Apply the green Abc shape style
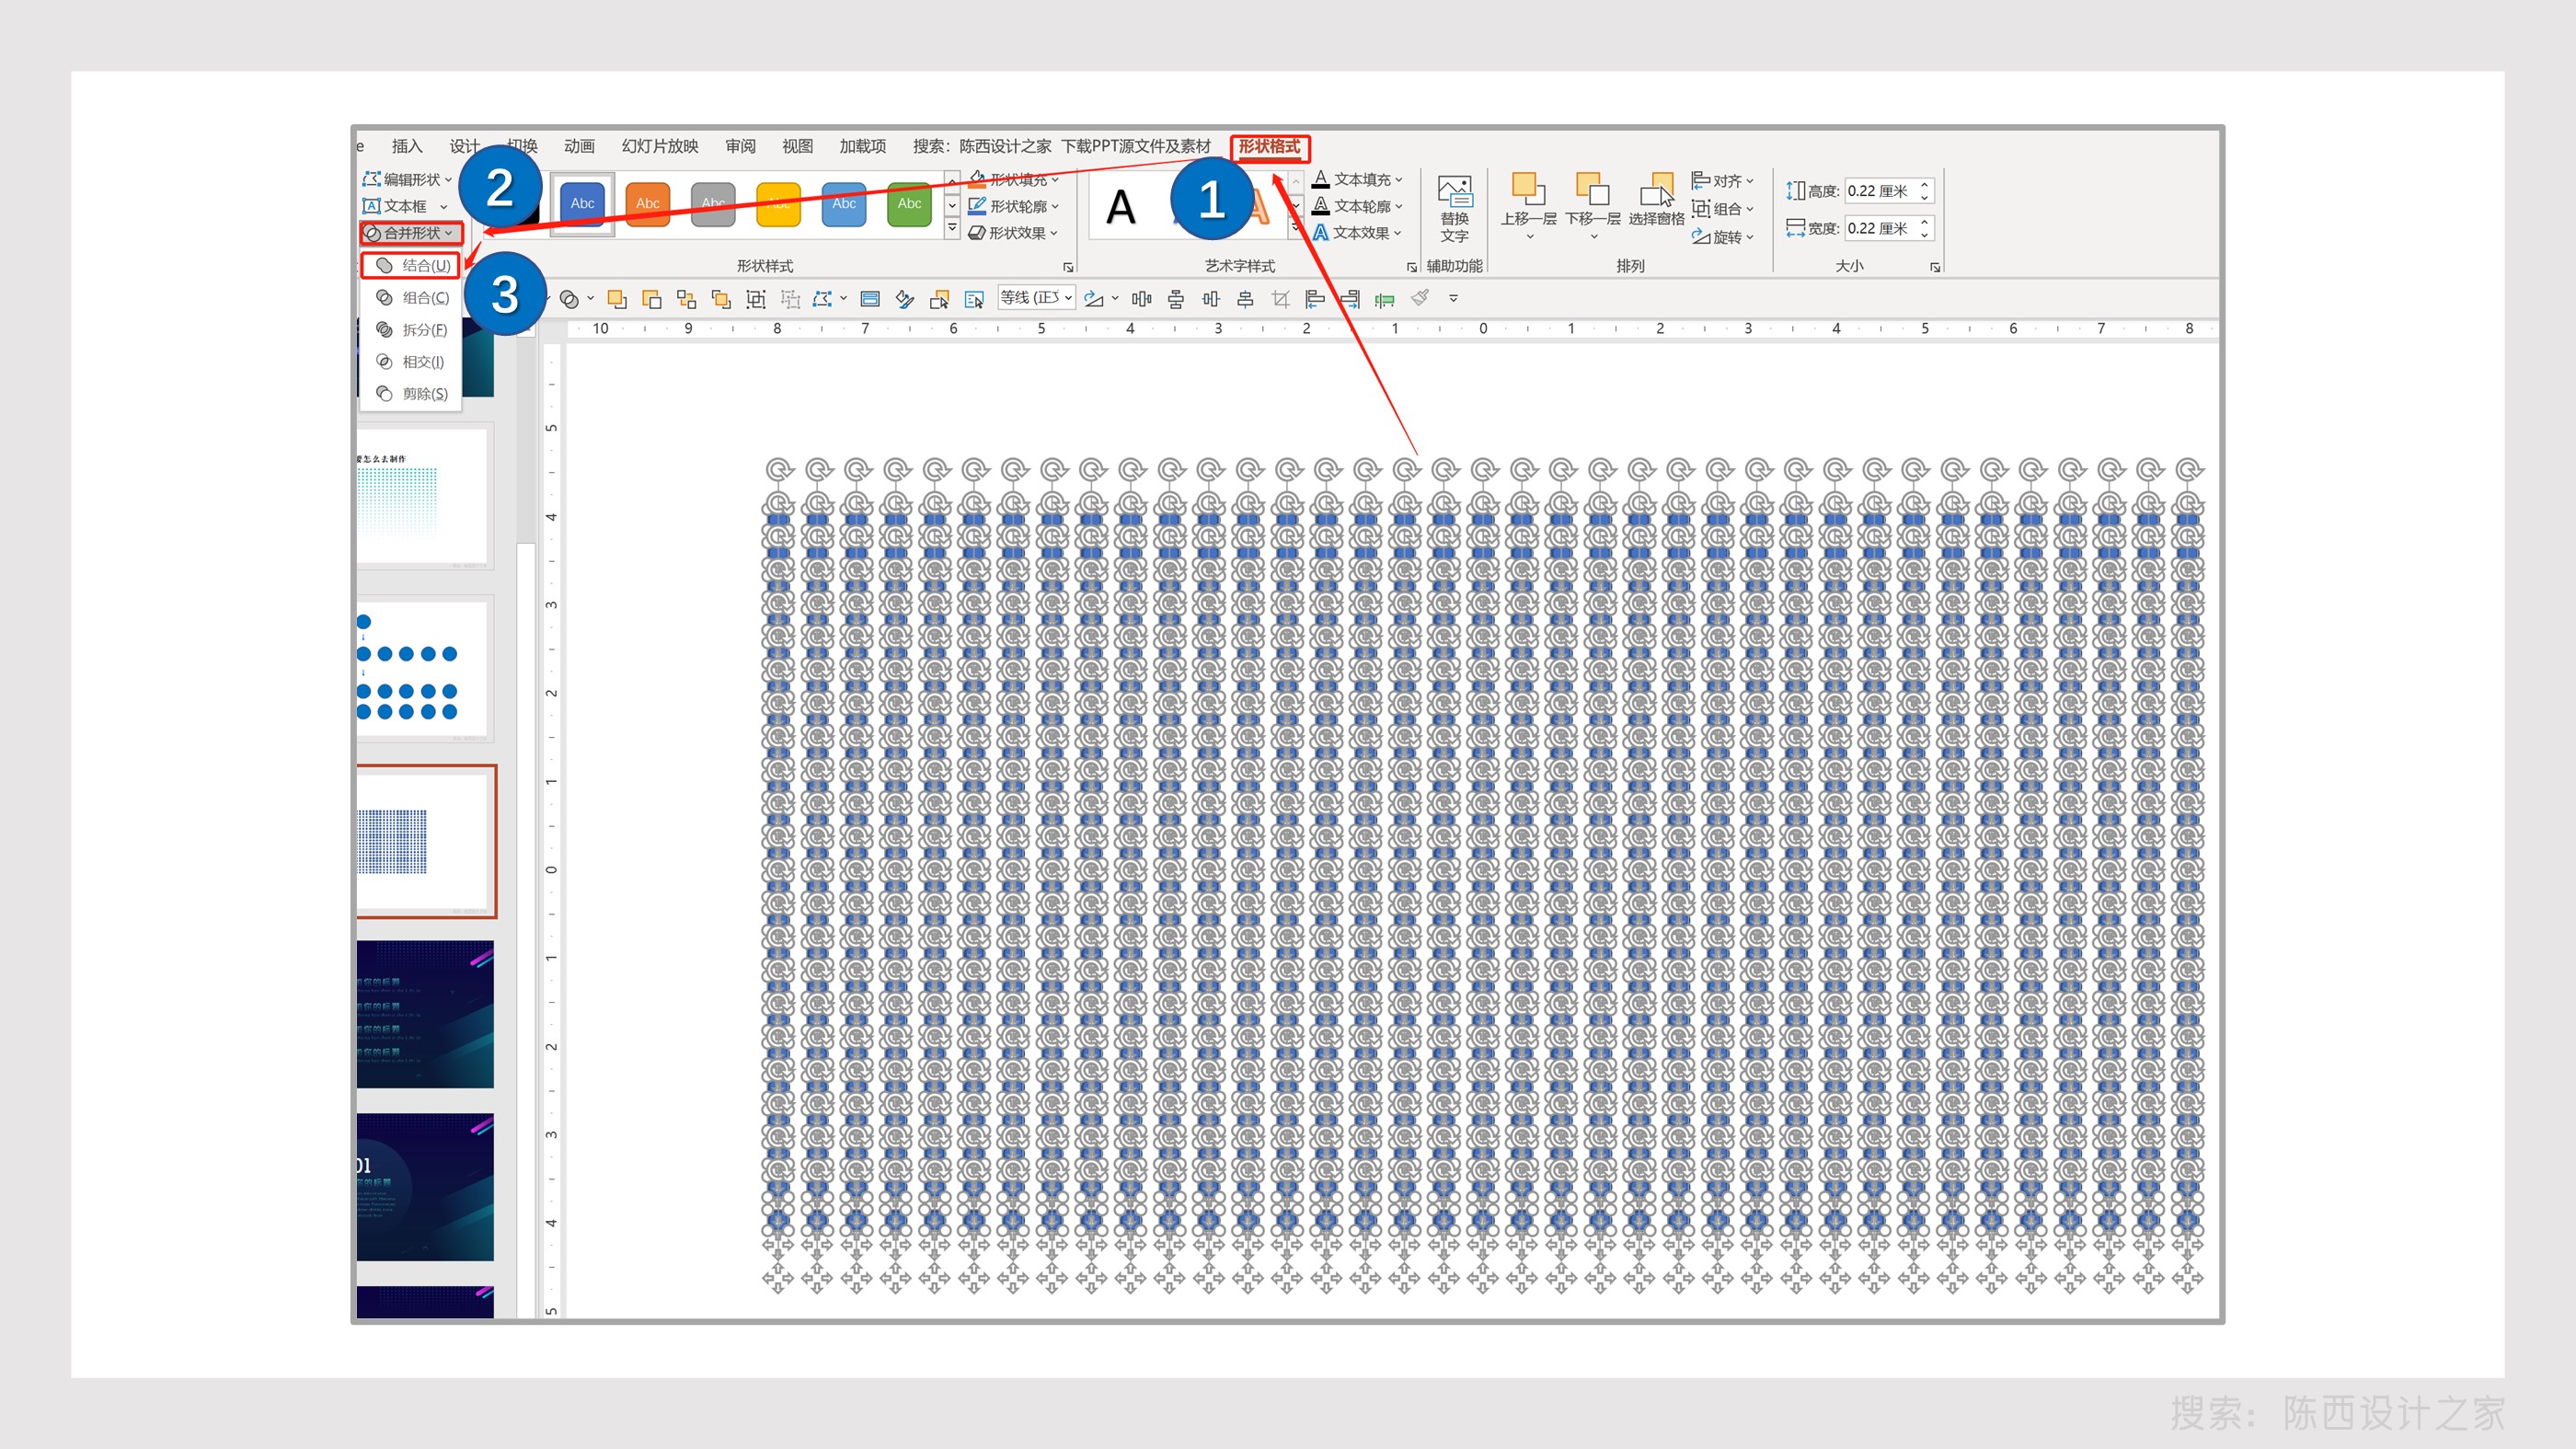This screenshot has height=1449, width=2576. [909, 204]
